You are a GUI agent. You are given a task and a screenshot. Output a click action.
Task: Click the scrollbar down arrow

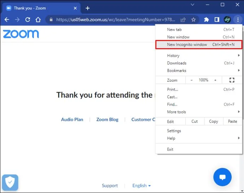[242, 191]
